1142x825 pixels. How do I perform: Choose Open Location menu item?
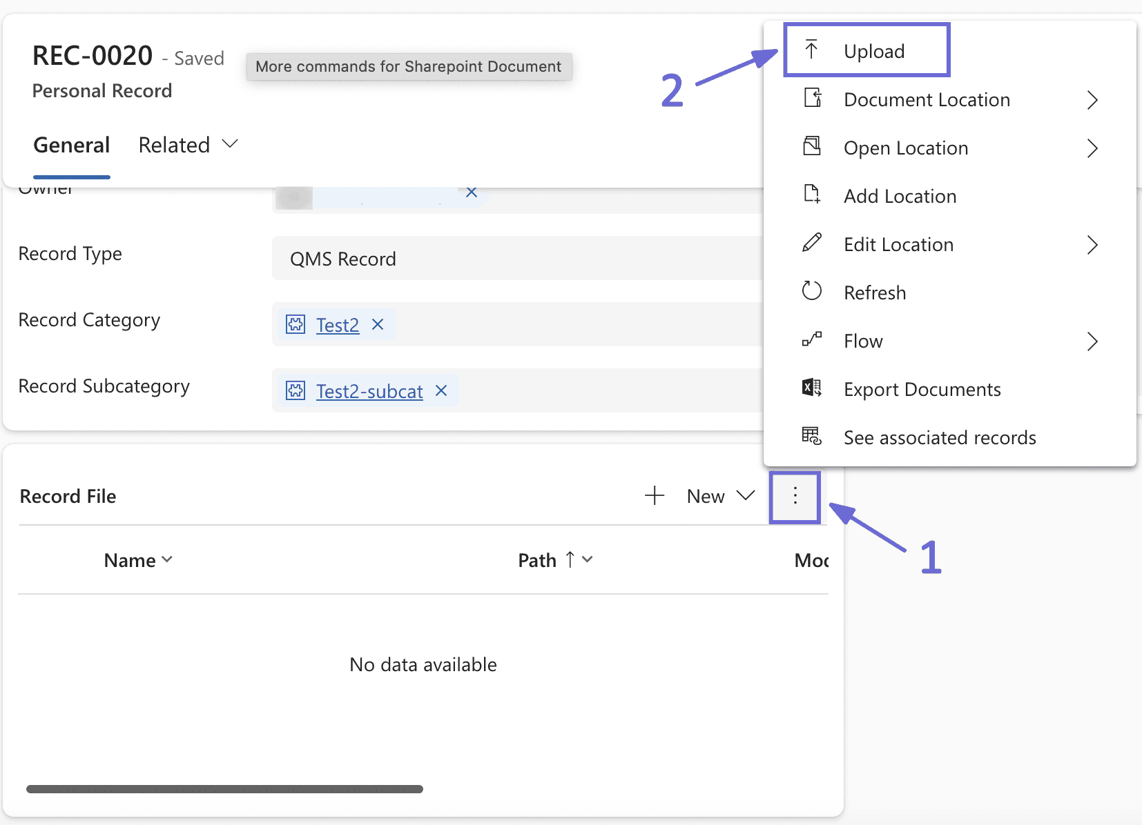coord(950,148)
